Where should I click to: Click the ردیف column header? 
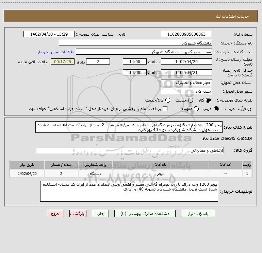point(247,165)
